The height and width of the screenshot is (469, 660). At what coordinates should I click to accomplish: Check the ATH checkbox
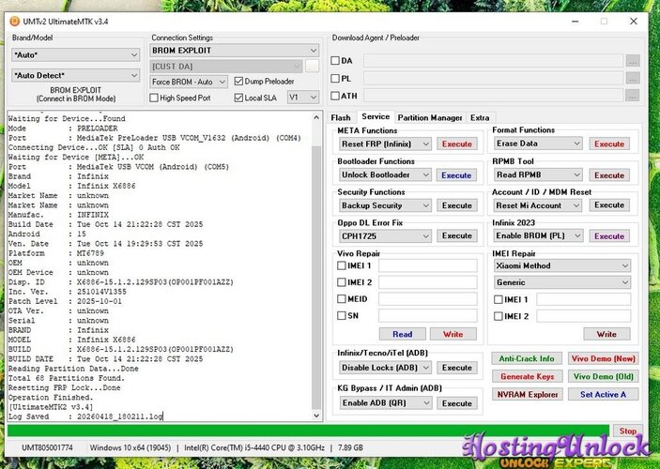[335, 96]
